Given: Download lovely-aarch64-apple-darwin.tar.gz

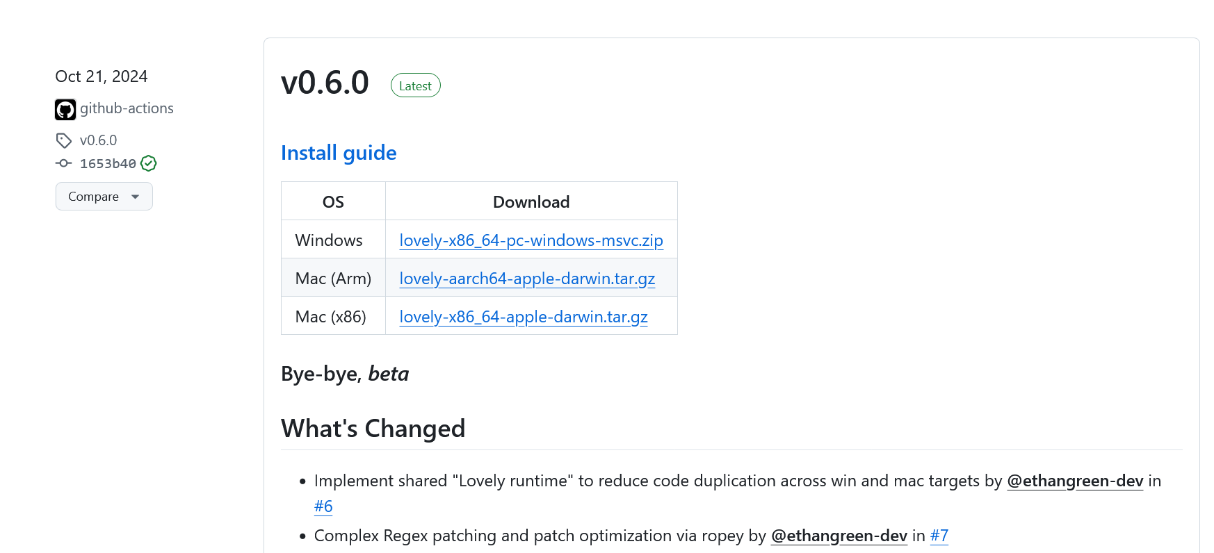Looking at the screenshot, I should pos(527,279).
